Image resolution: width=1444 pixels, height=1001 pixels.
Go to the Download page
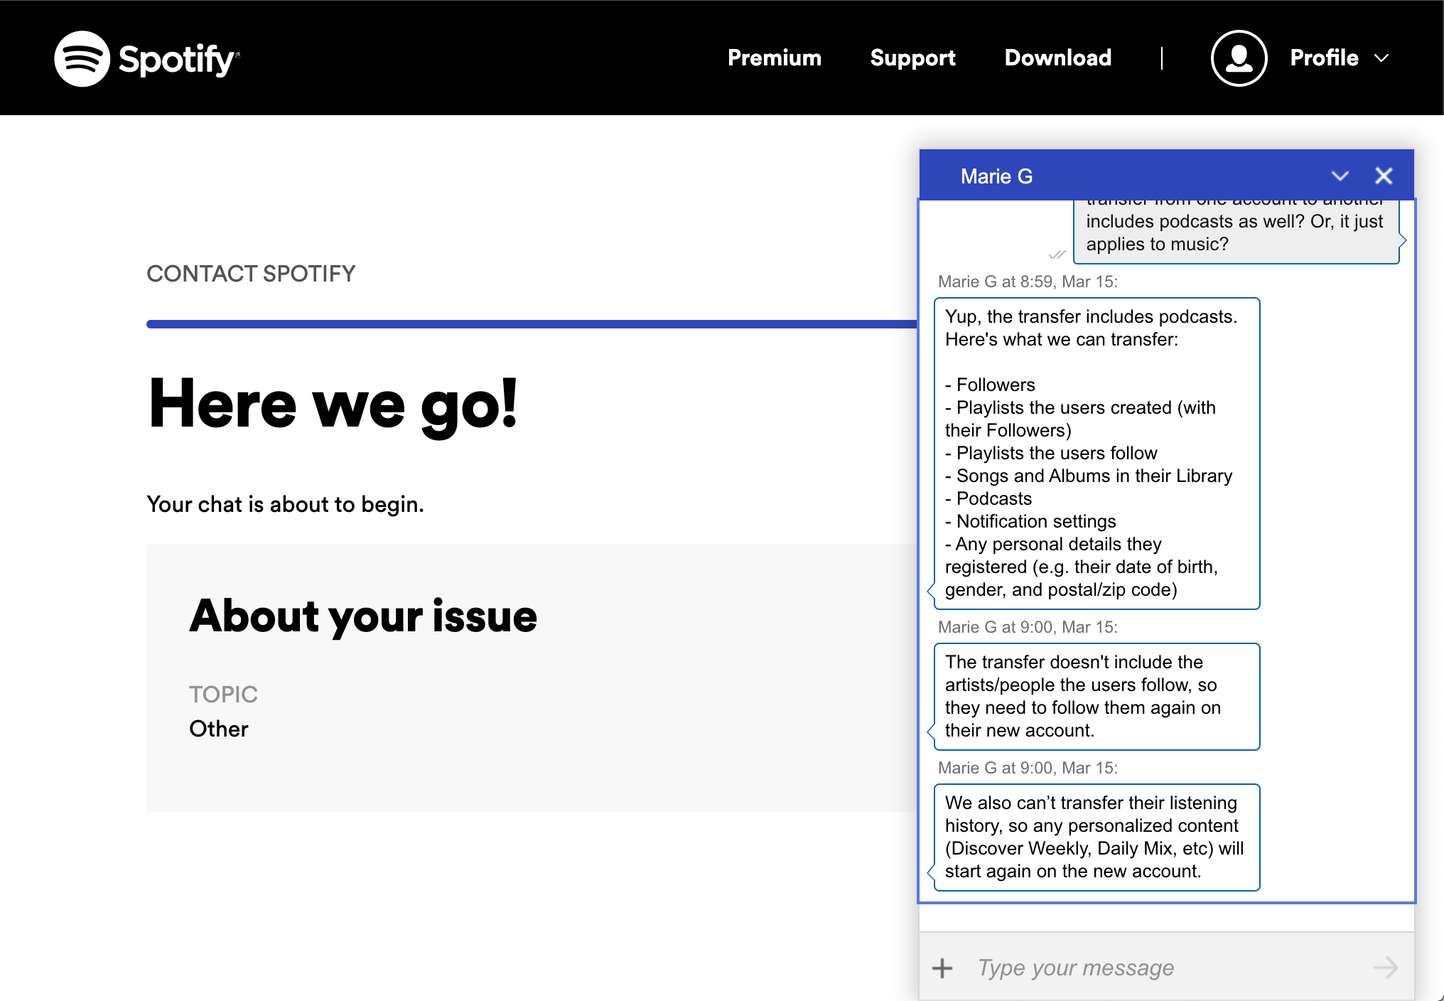tap(1057, 58)
